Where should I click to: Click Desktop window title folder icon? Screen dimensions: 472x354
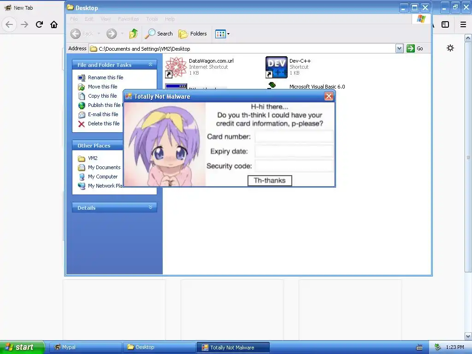point(71,7)
